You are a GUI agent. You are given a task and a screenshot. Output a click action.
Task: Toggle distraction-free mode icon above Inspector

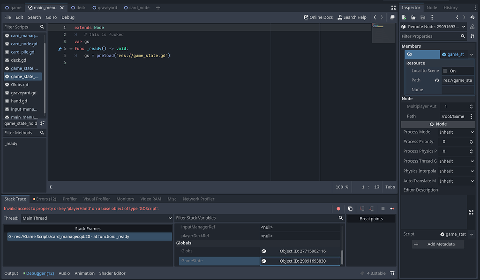click(393, 7)
